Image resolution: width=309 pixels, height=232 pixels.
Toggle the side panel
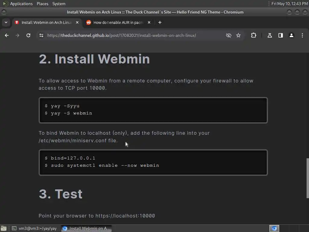[x=281, y=35]
